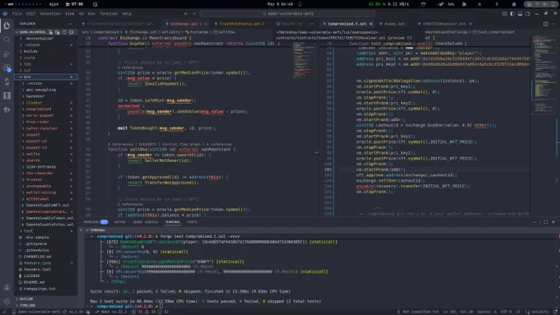Click Apps in the top system bar
Screen dimensions: 560x315
(x=54, y=4)
